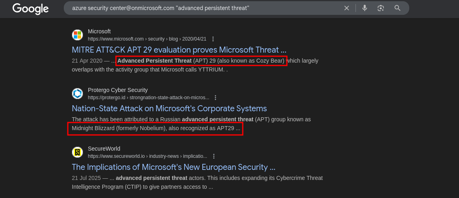Click the protergo.id URL breadcrumb
The height and width of the screenshot is (198, 459).
click(x=148, y=98)
